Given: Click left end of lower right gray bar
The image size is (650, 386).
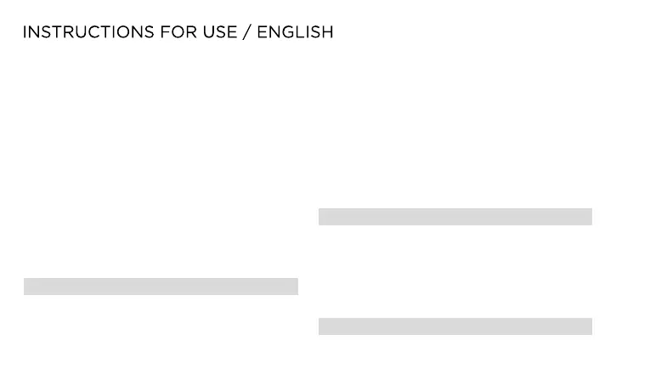Looking at the screenshot, I should 323,326.
